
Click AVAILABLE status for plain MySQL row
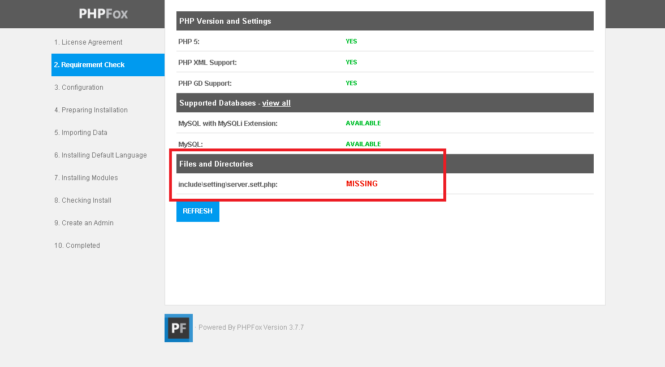(363, 144)
